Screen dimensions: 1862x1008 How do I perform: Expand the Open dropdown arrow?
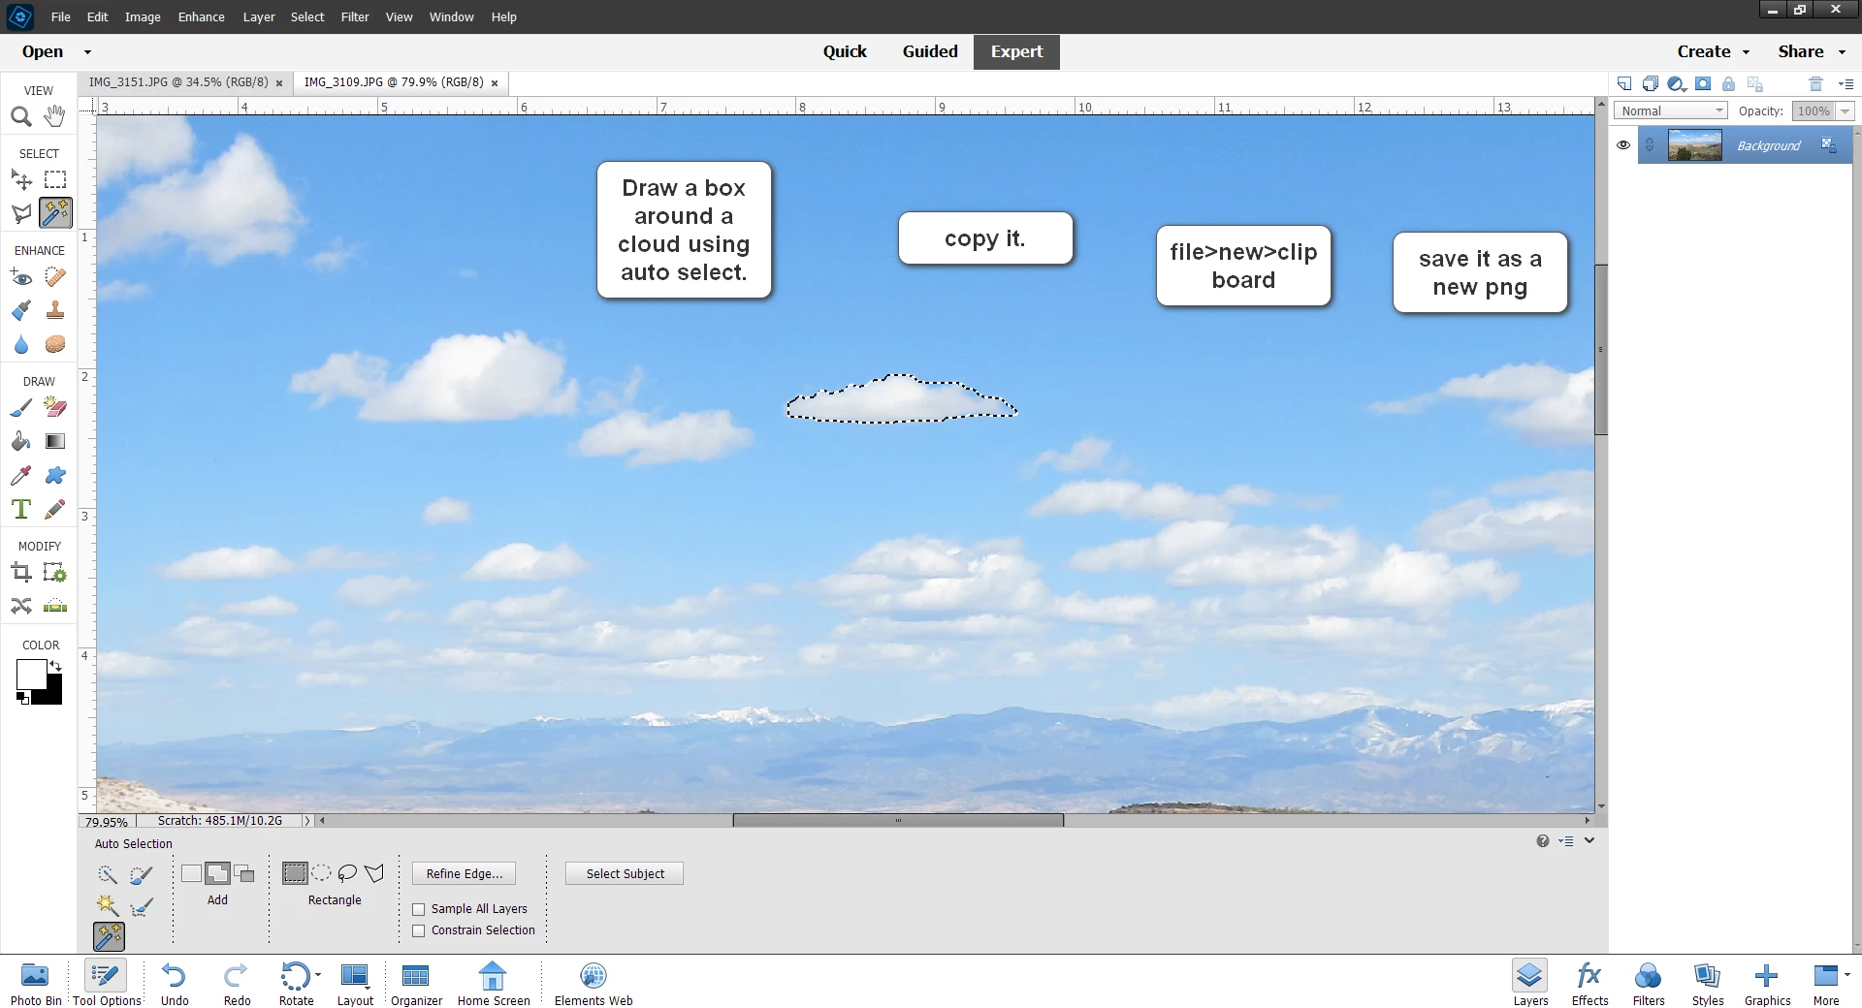click(x=87, y=52)
